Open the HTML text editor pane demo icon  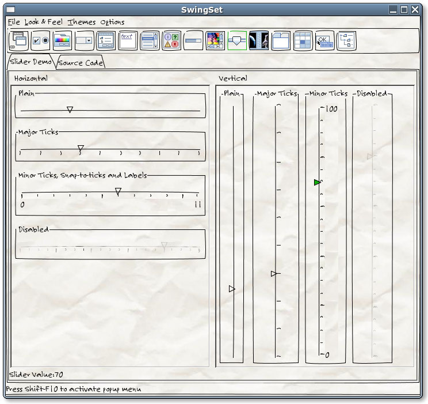tap(128, 40)
